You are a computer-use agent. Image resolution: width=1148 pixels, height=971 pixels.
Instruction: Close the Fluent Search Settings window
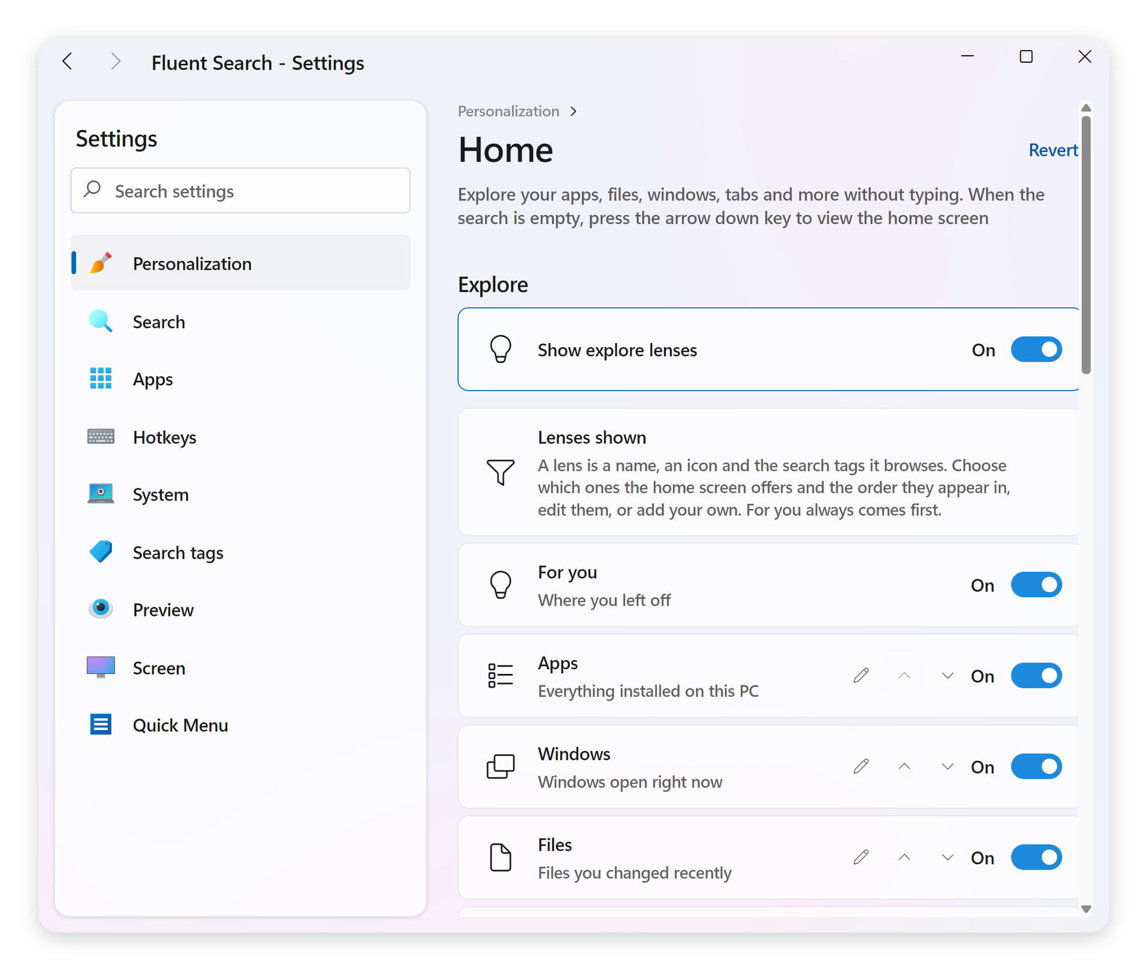(x=1085, y=57)
